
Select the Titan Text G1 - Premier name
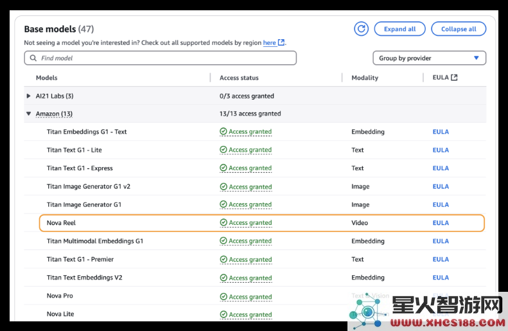click(x=80, y=260)
